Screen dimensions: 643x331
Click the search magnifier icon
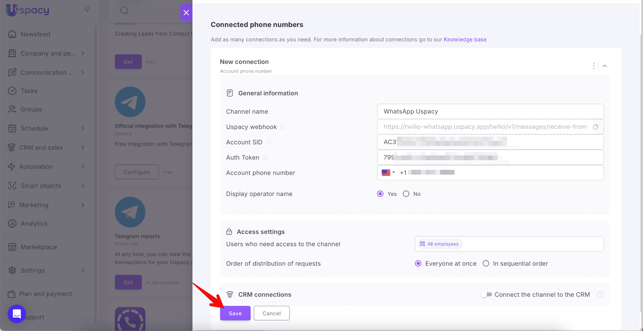pos(124,11)
